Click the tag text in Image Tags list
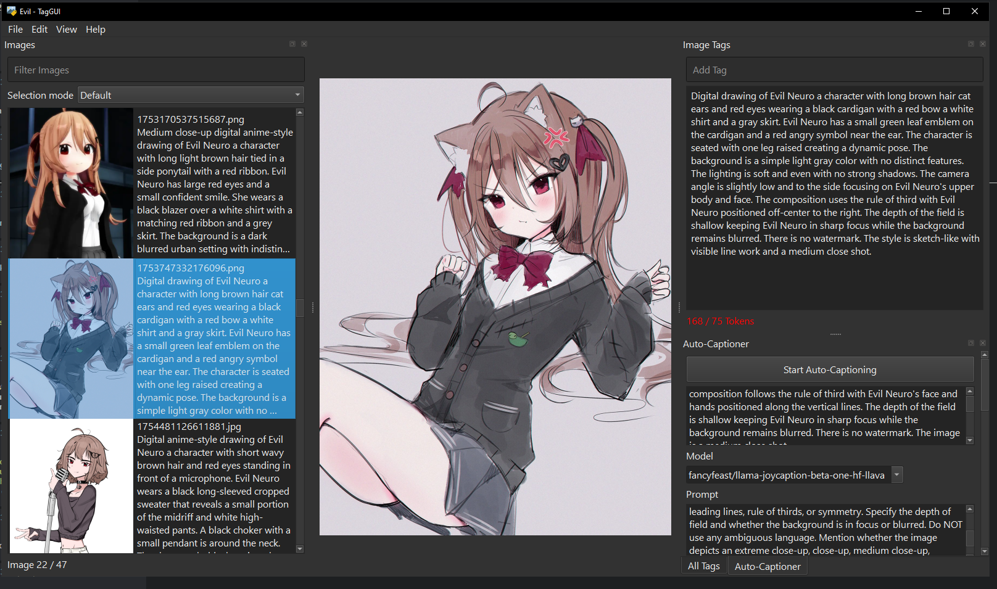 [x=835, y=173]
